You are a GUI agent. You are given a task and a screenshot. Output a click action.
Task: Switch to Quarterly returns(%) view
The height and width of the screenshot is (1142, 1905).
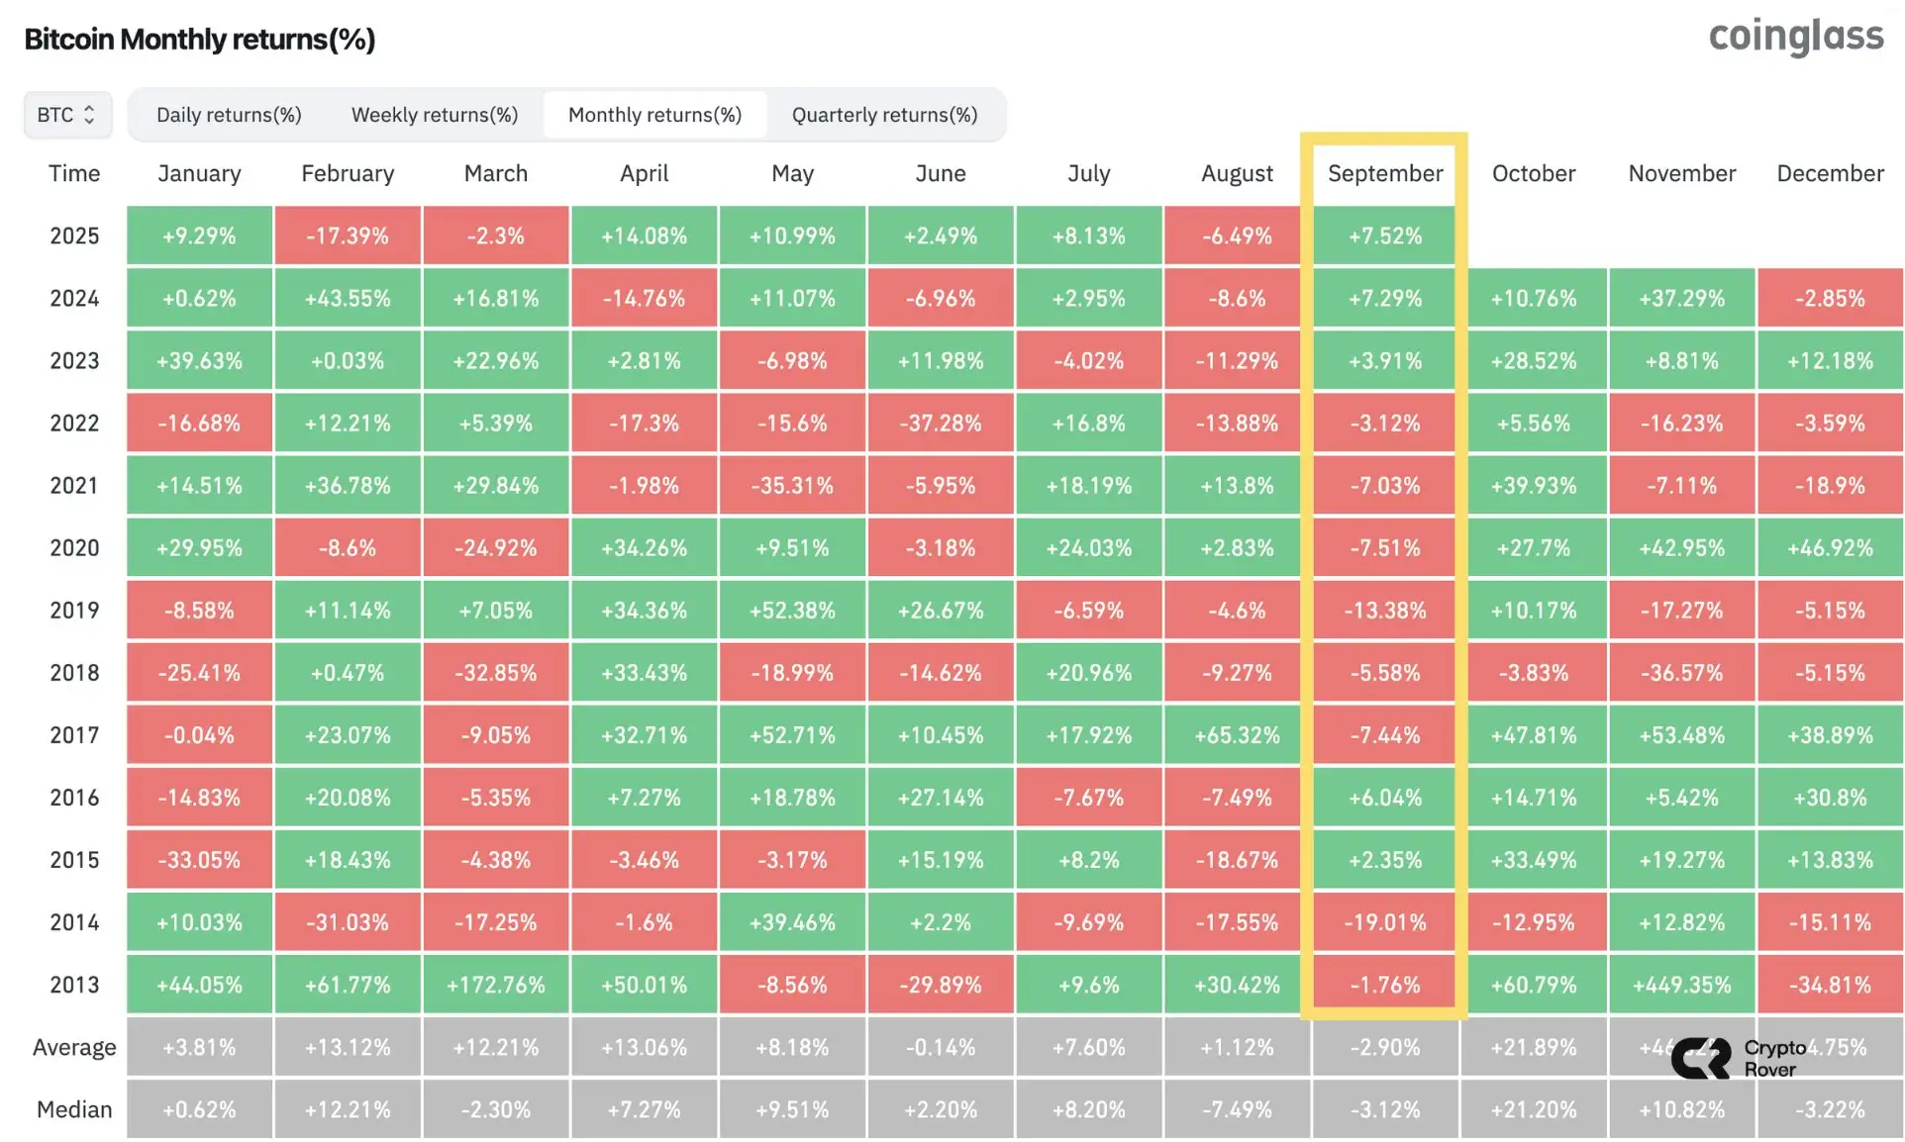pyautogui.click(x=884, y=114)
